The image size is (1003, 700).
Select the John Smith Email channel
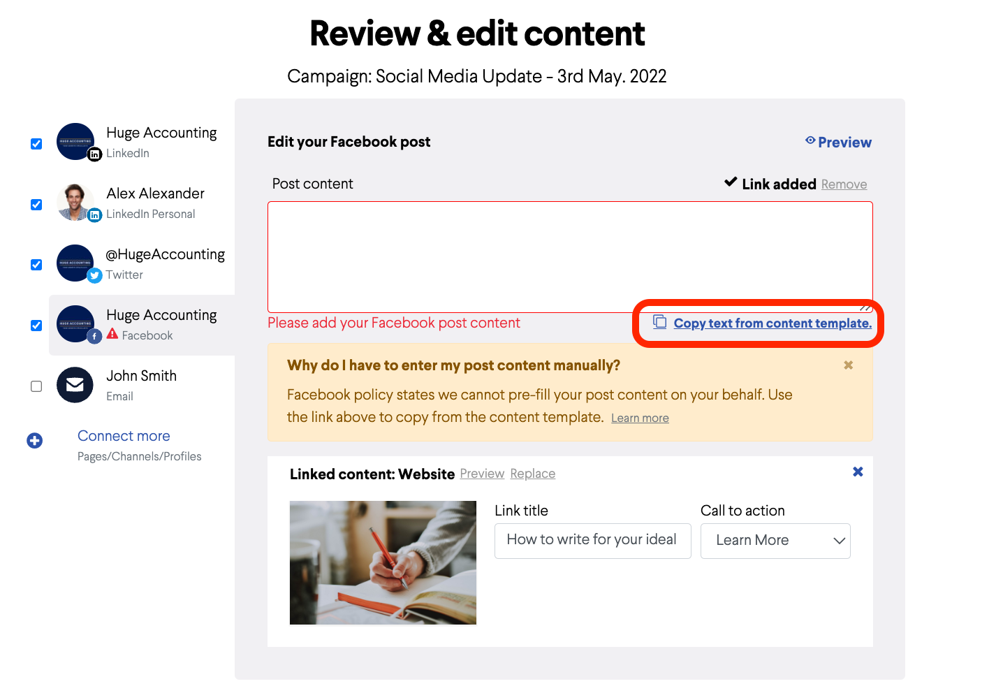coord(142,386)
